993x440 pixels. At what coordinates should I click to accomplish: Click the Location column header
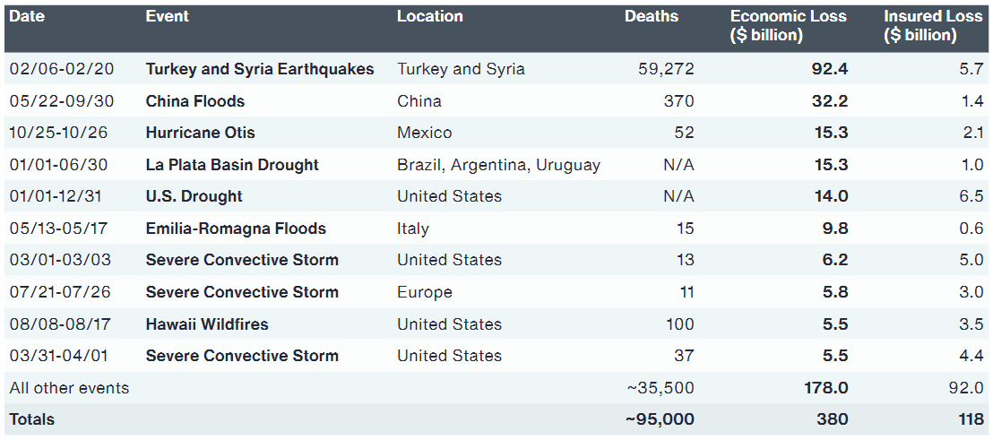click(429, 17)
